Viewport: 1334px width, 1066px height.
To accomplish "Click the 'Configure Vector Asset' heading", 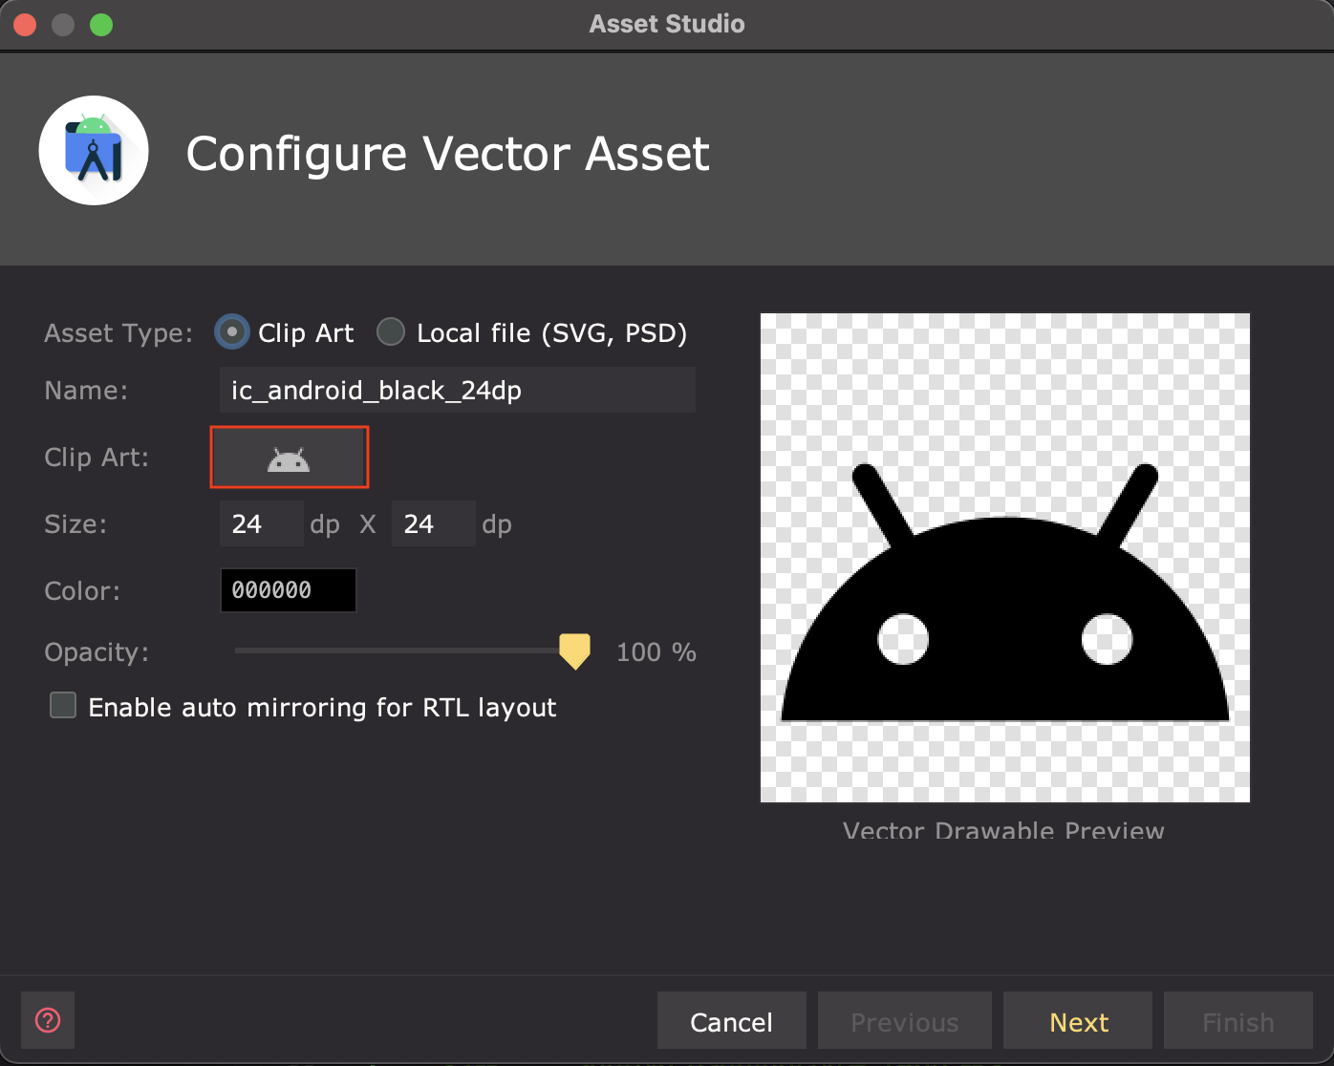I will (x=448, y=153).
